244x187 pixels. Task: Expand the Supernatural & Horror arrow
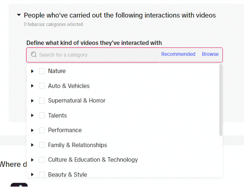(x=32, y=101)
